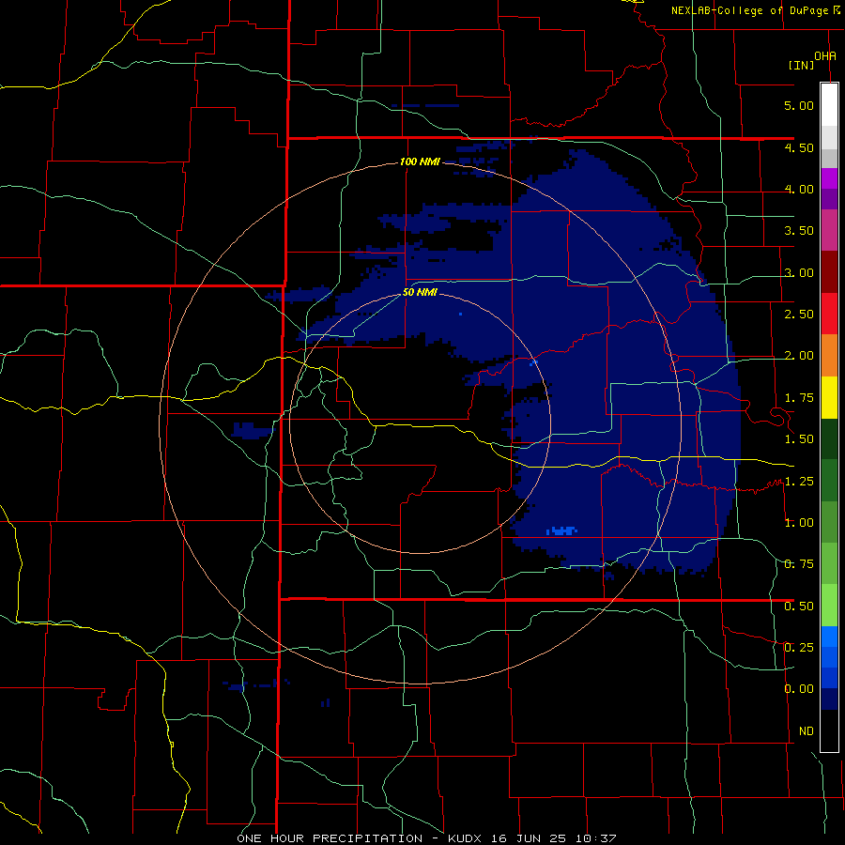Click the 4.50 legend value

[x=799, y=147]
